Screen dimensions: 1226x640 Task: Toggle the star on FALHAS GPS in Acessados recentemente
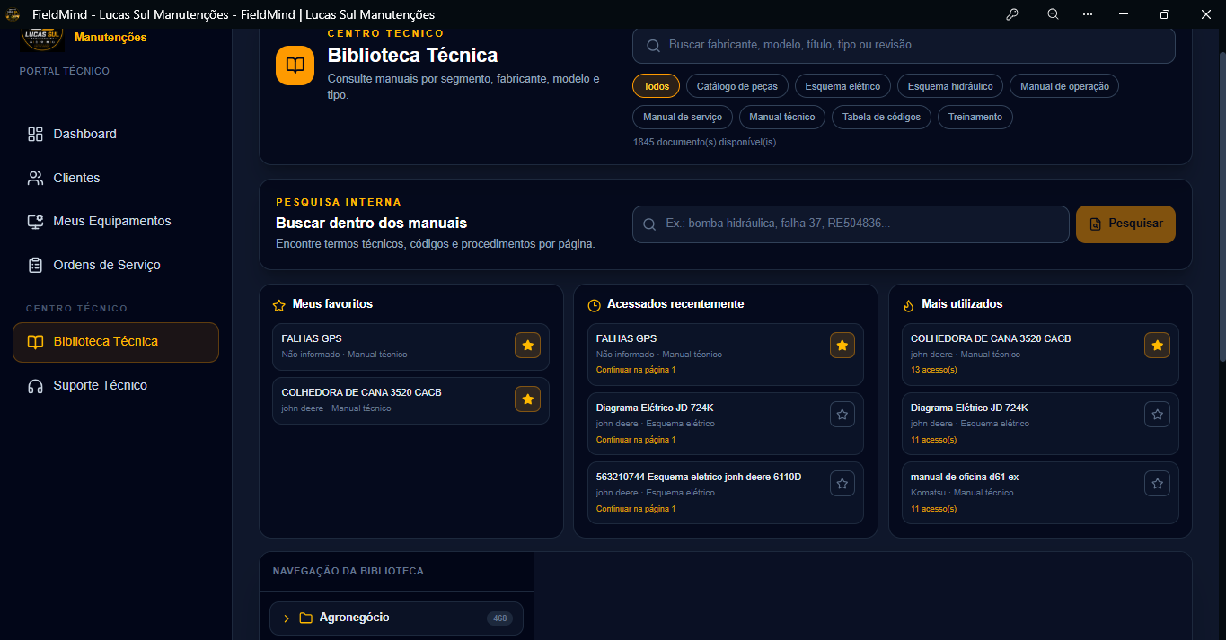coord(842,346)
